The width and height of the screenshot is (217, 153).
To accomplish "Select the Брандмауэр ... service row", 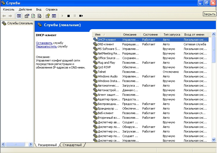I will click(x=150, y=108).
